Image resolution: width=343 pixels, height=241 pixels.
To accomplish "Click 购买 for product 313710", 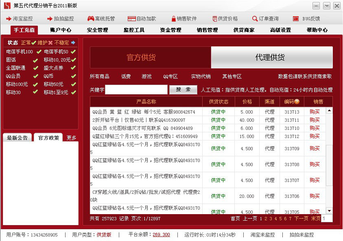I will [315, 128].
